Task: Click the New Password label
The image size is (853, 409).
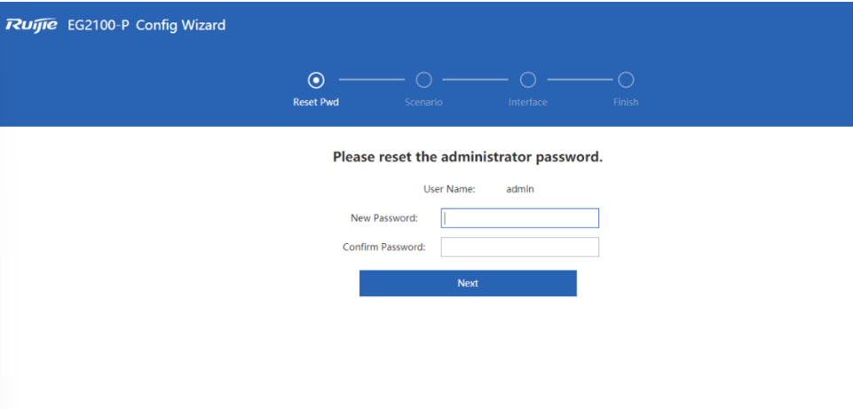Action: coord(384,218)
